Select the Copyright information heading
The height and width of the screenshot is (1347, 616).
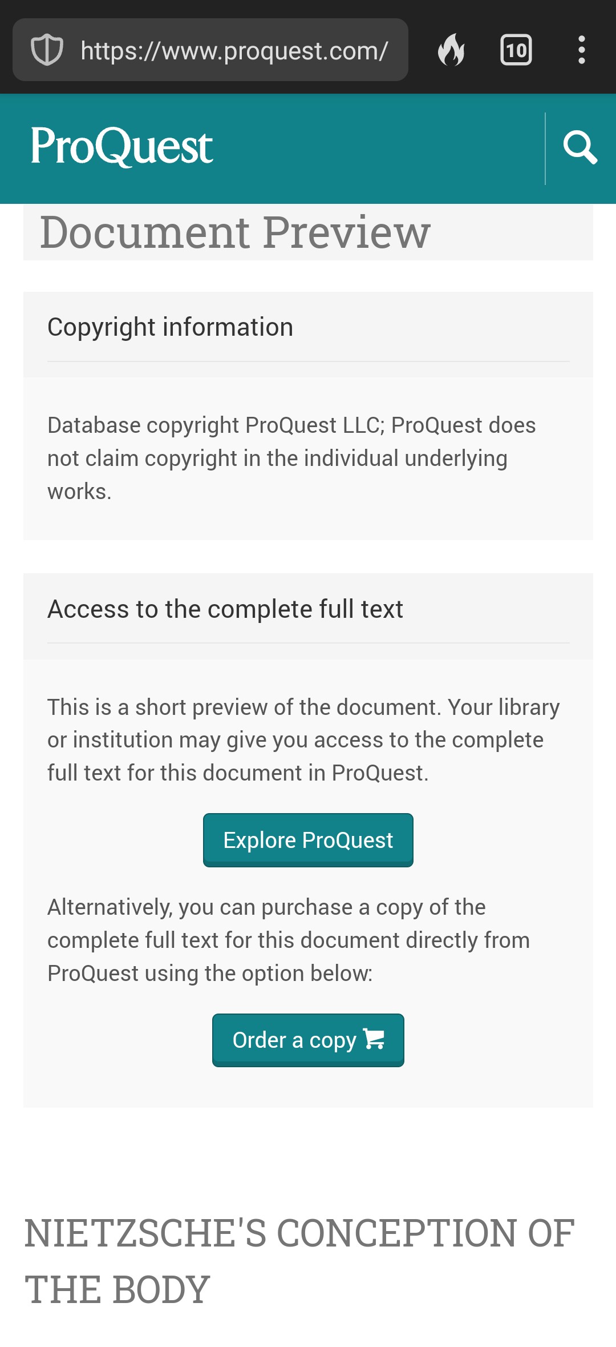pyautogui.click(x=170, y=327)
